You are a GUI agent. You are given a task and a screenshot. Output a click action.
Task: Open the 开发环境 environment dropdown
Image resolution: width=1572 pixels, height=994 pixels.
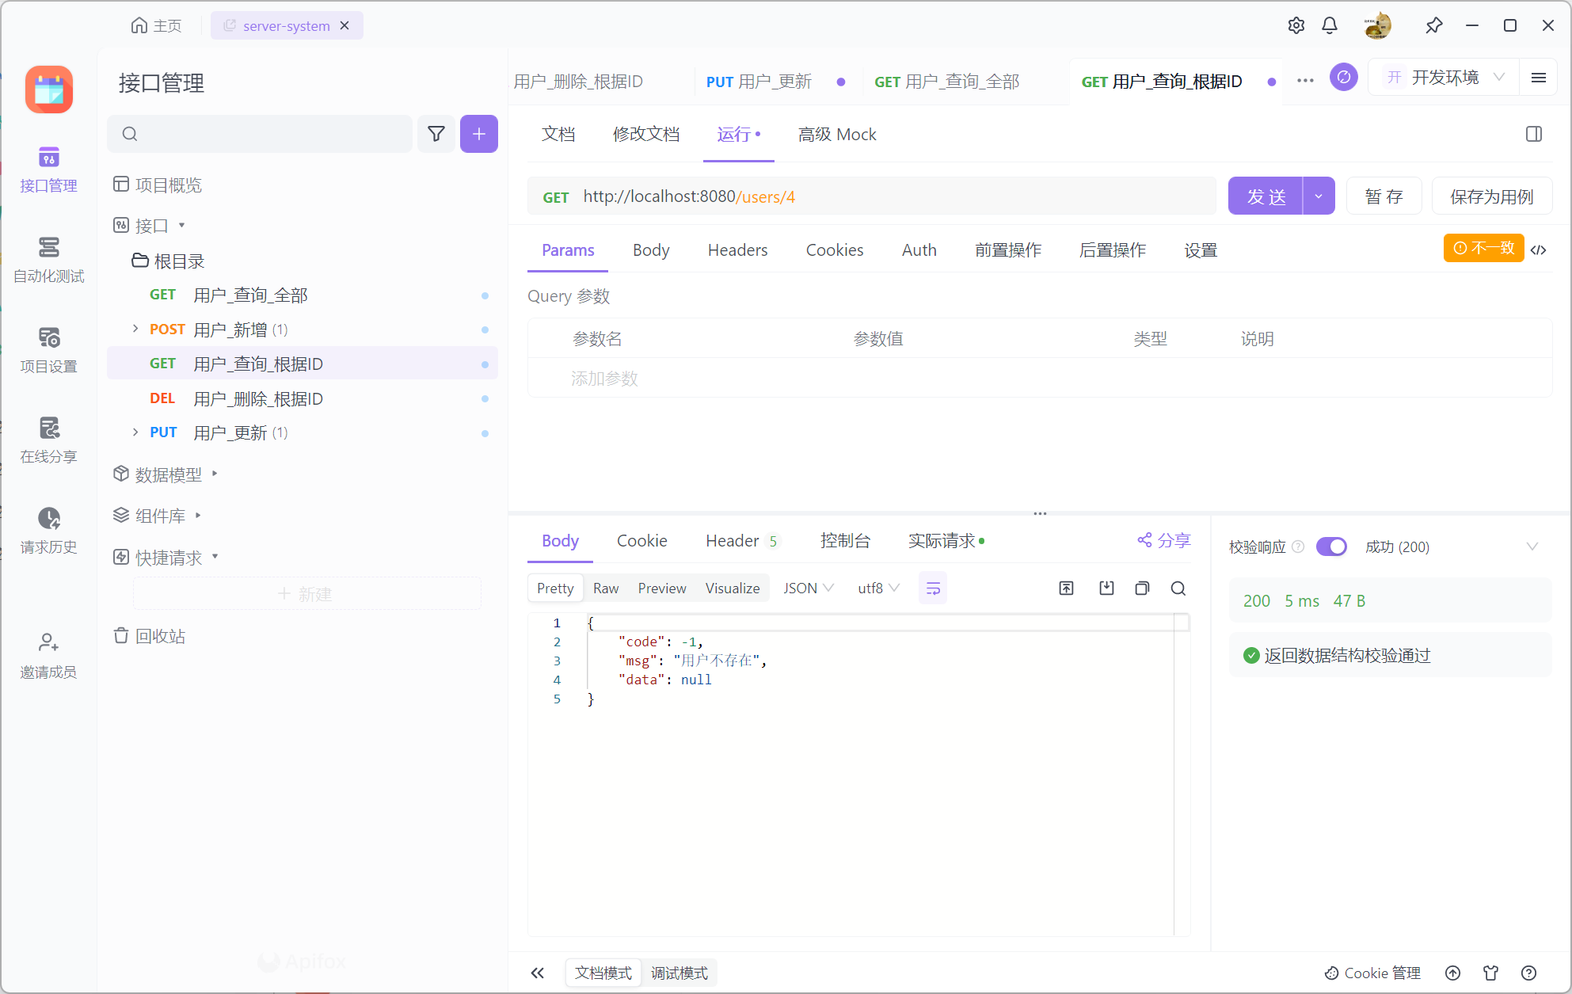point(1445,78)
